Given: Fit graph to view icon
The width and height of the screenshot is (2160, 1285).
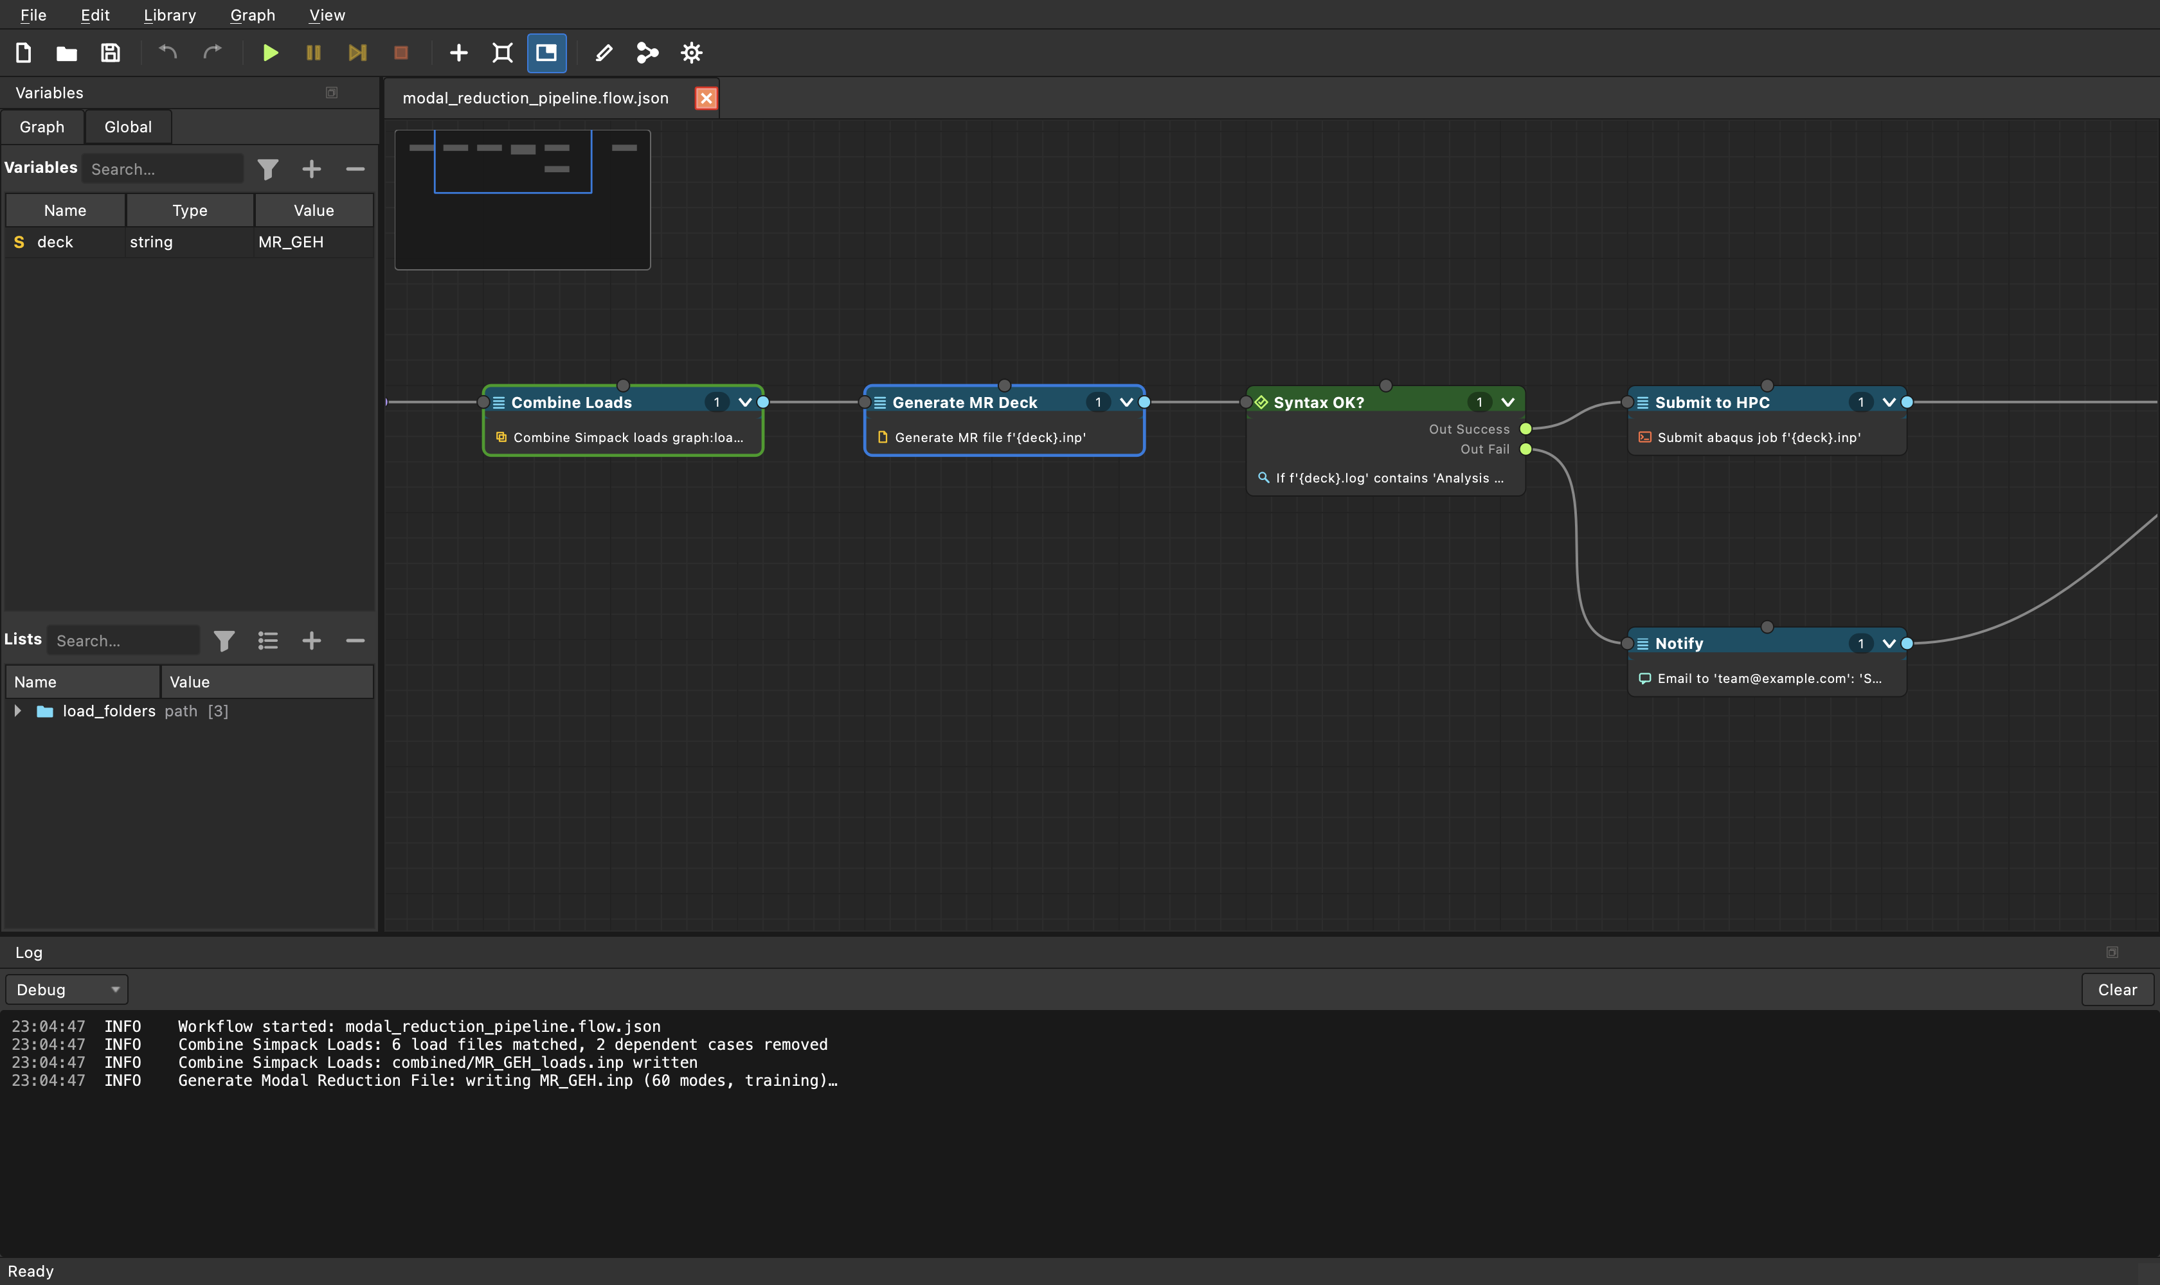Looking at the screenshot, I should point(503,53).
